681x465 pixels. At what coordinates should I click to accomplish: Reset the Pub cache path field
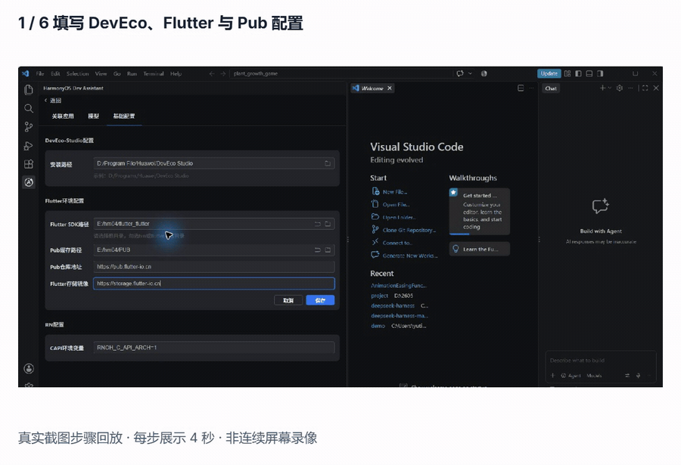point(318,250)
